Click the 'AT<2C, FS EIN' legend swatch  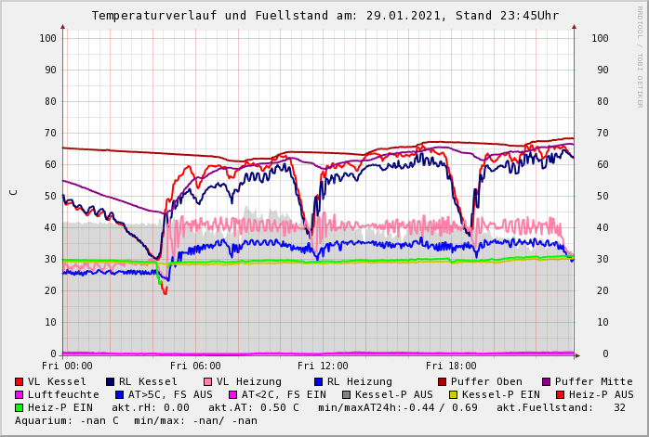tap(232, 394)
